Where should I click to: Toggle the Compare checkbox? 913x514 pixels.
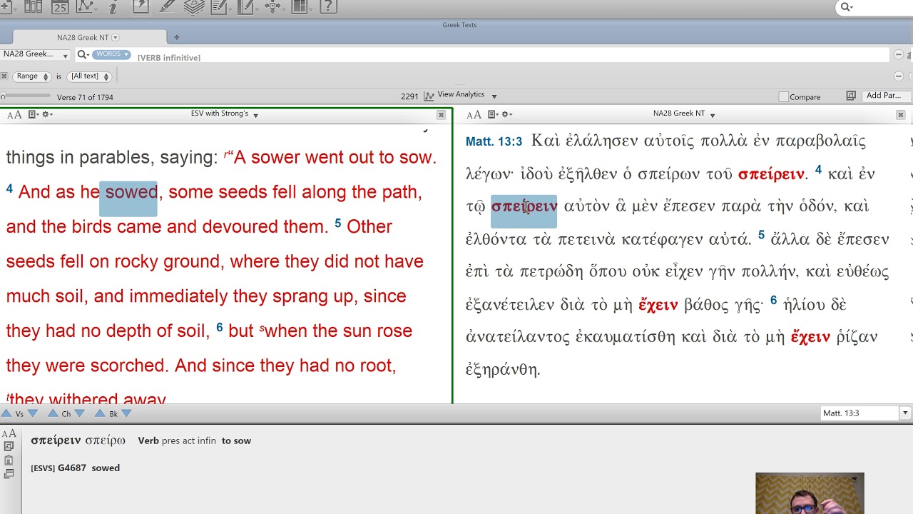pyautogui.click(x=784, y=96)
